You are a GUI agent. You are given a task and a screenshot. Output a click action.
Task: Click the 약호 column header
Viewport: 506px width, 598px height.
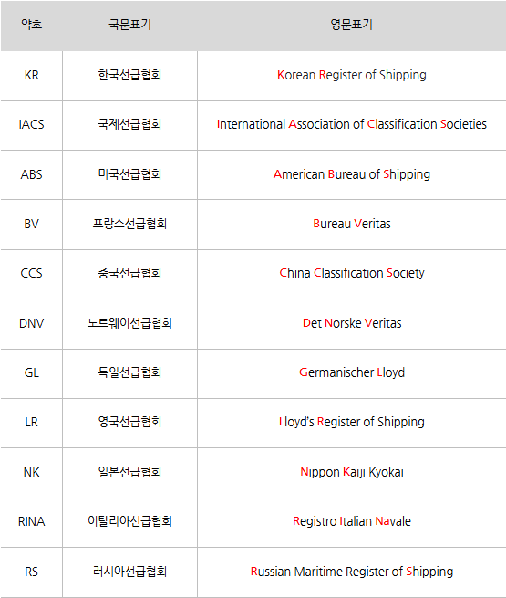point(32,26)
